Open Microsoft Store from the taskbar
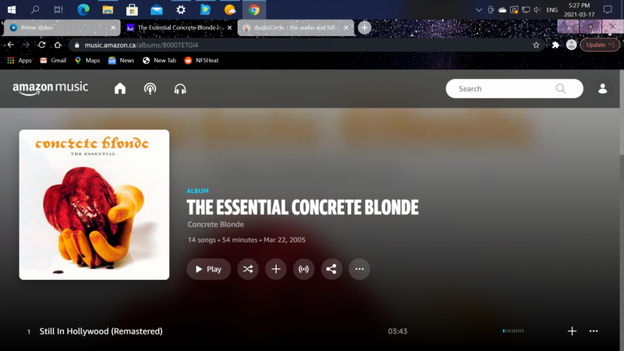 132,10
